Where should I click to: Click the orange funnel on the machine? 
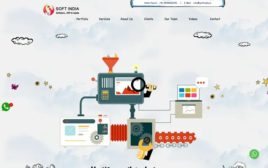pyautogui.click(x=111, y=64)
